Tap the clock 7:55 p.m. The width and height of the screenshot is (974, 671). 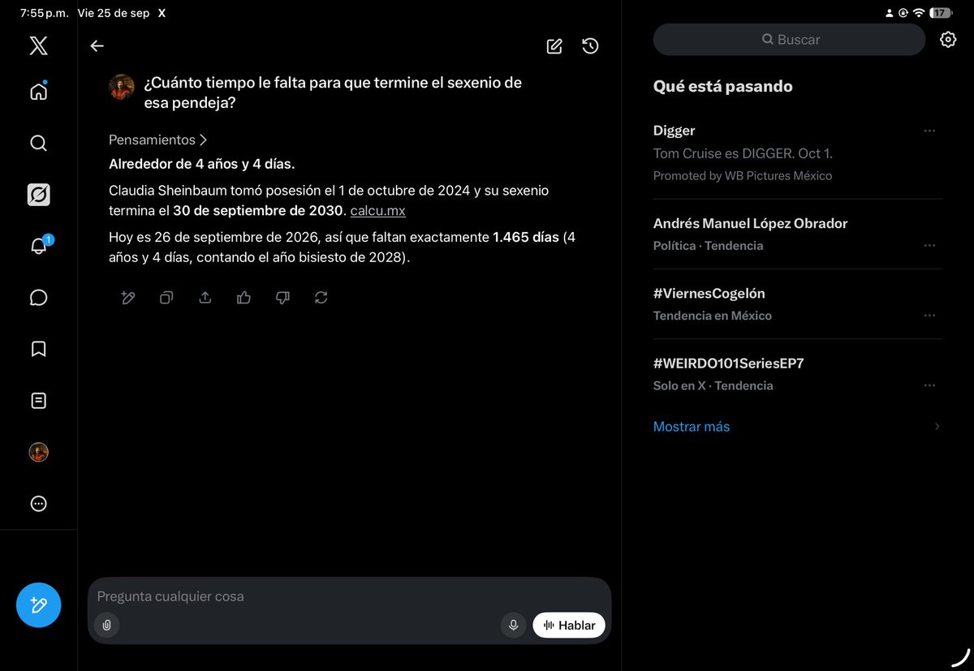coord(44,13)
